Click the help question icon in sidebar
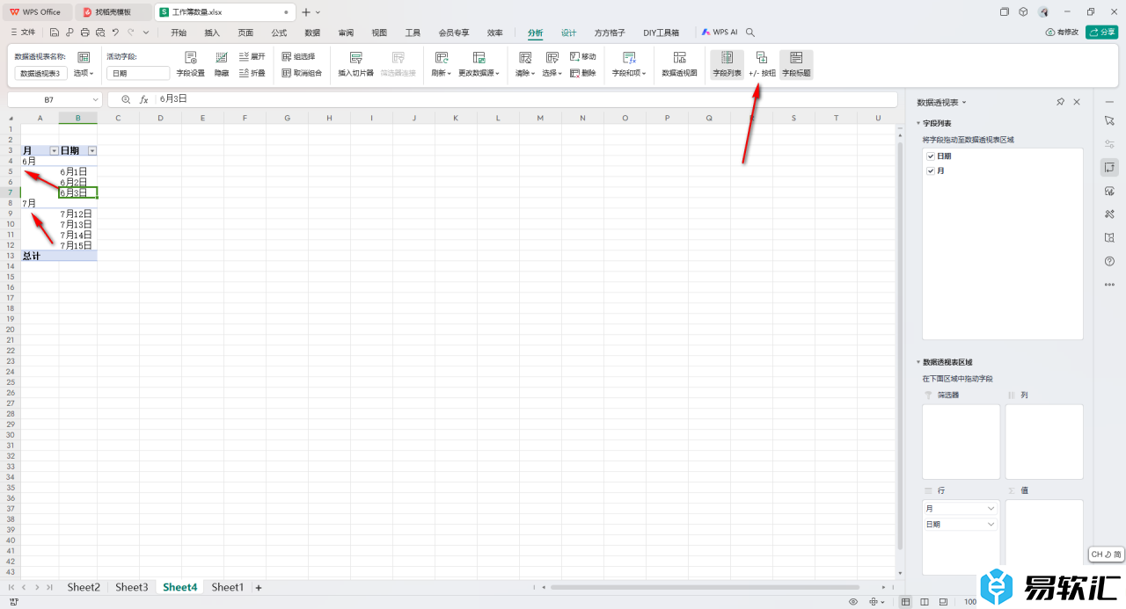The image size is (1126, 609). click(1109, 261)
